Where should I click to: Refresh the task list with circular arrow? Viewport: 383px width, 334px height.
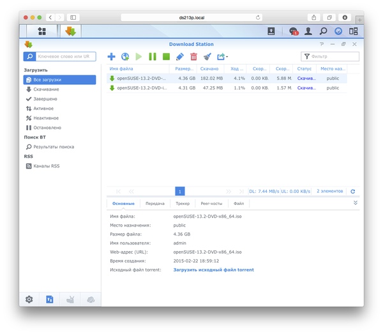coord(353,192)
